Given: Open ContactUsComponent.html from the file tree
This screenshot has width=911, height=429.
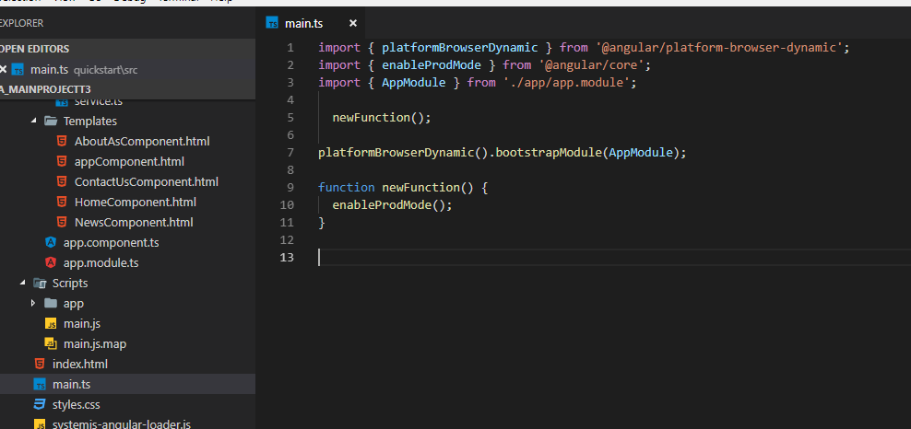Looking at the screenshot, I should (146, 182).
